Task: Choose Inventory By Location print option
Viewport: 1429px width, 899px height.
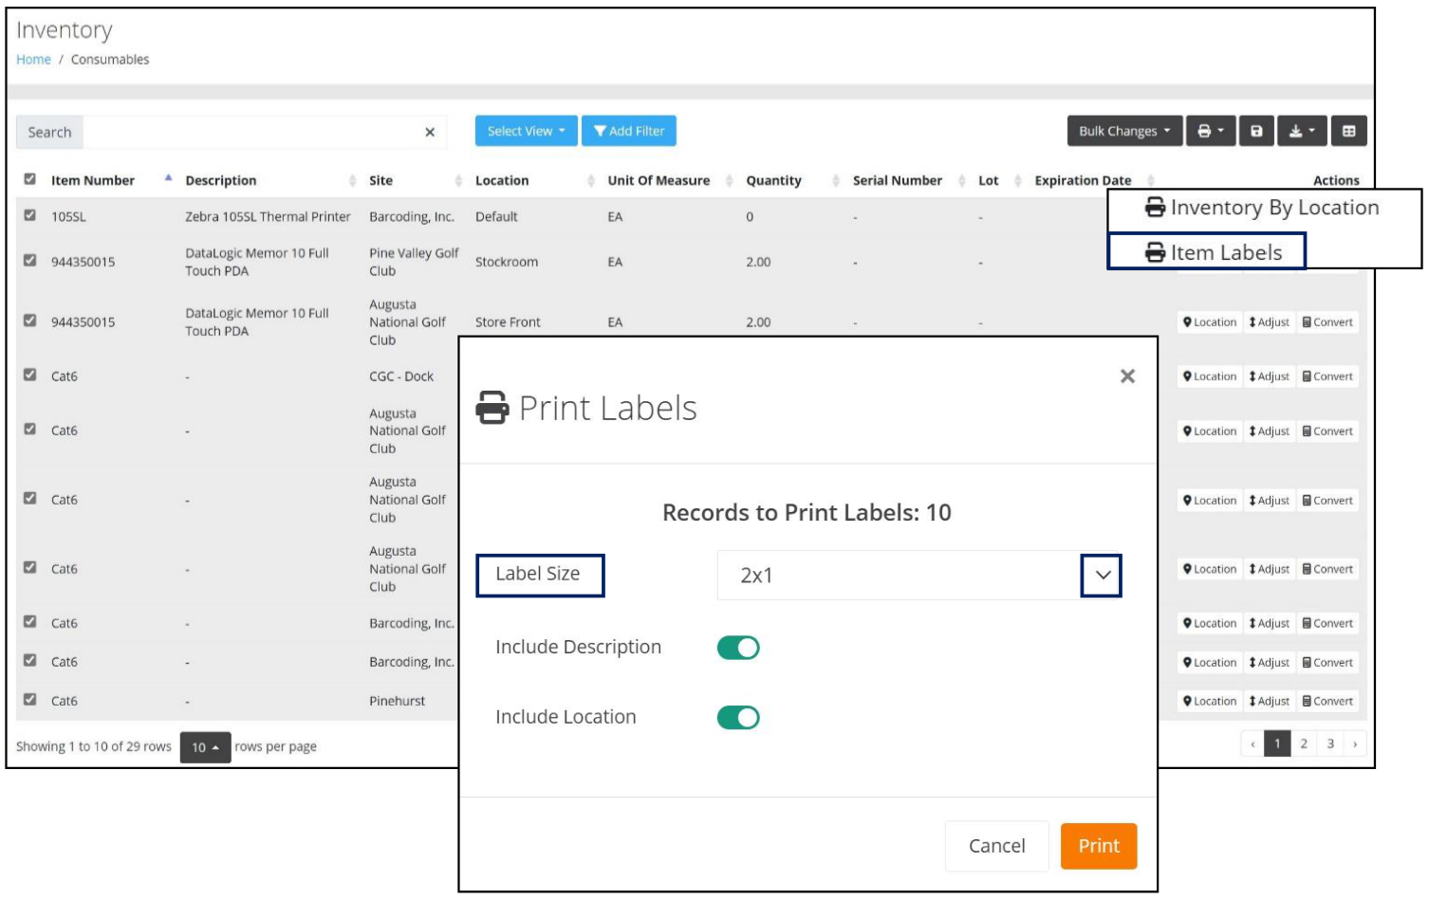Action: pyautogui.click(x=1262, y=208)
